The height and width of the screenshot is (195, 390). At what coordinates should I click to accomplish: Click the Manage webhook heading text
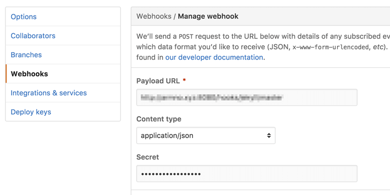(x=208, y=17)
